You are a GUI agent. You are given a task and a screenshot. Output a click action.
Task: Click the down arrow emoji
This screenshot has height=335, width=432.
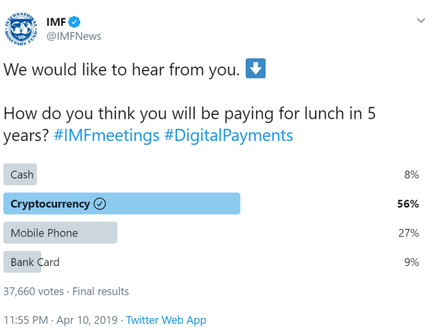[255, 69]
